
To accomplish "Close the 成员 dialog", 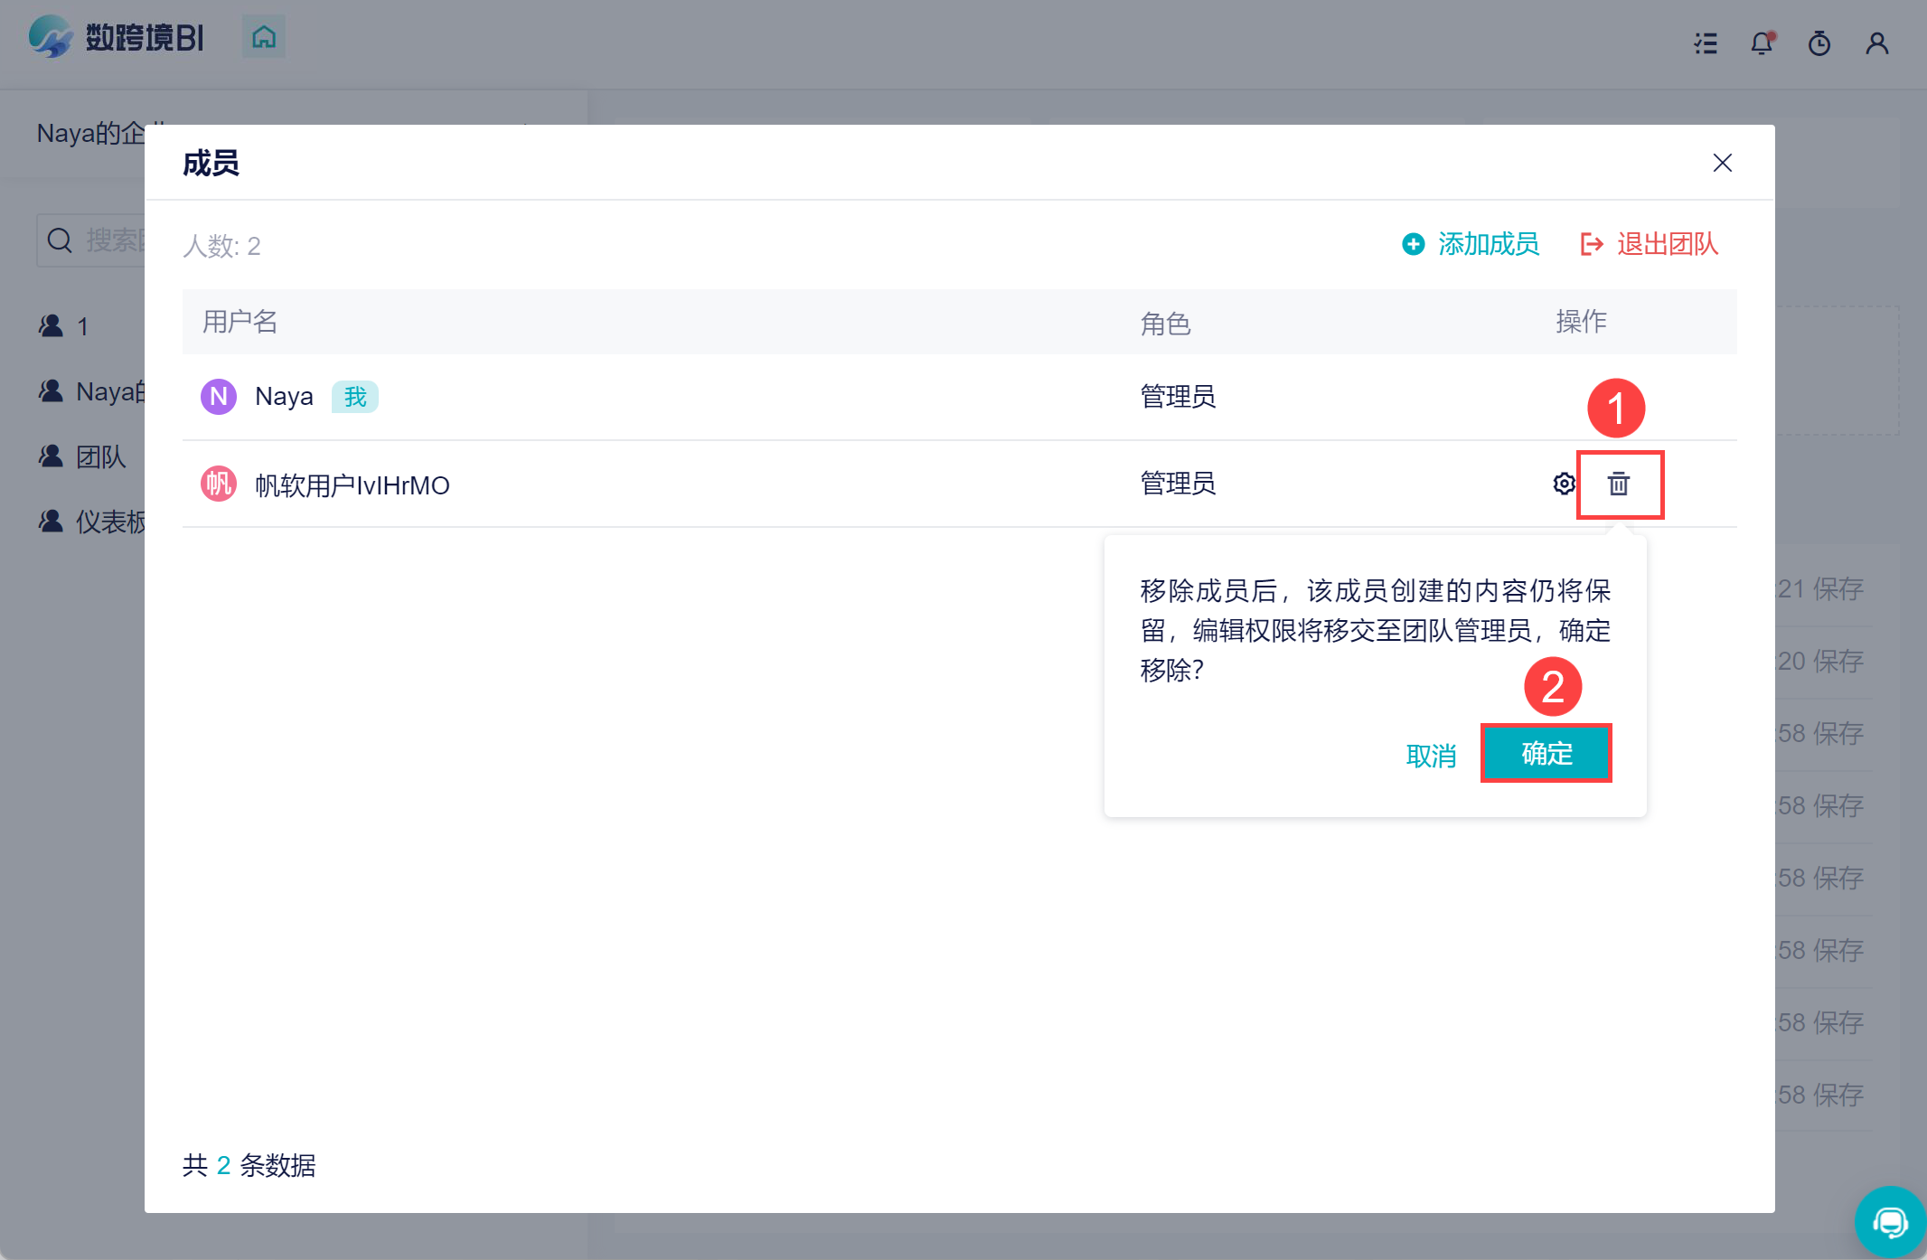I will pyautogui.click(x=1722, y=163).
